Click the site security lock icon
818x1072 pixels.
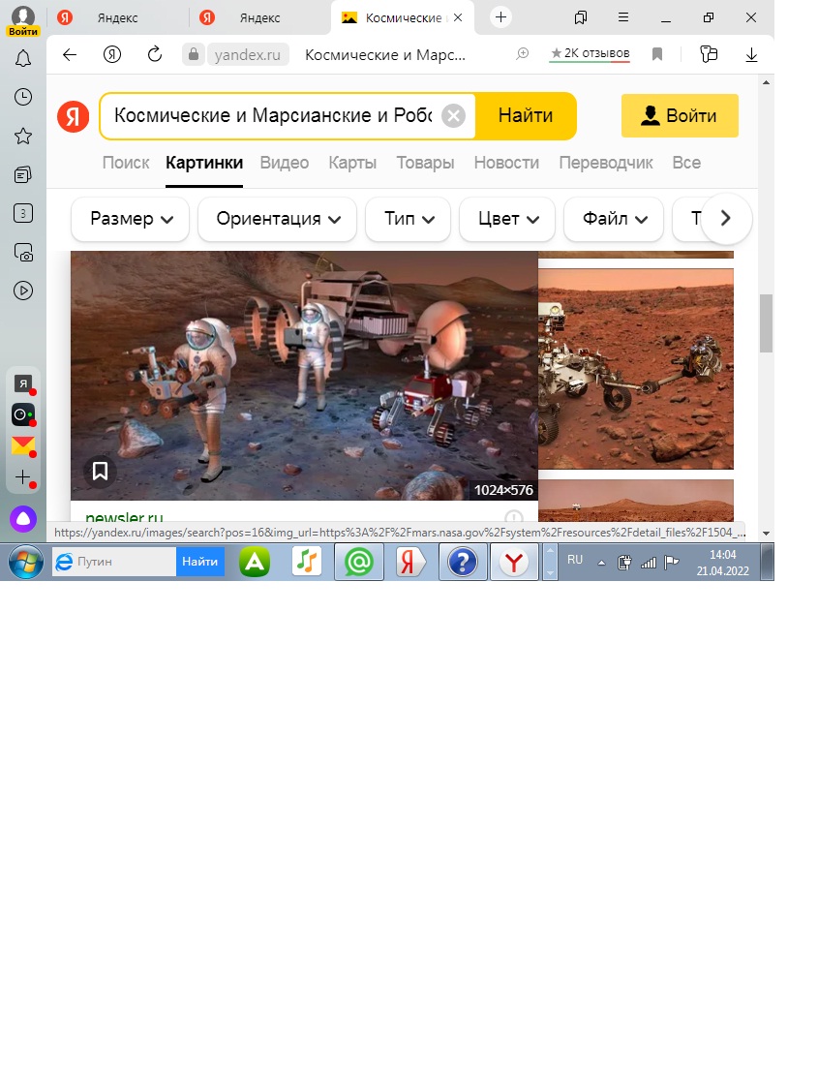tap(194, 54)
